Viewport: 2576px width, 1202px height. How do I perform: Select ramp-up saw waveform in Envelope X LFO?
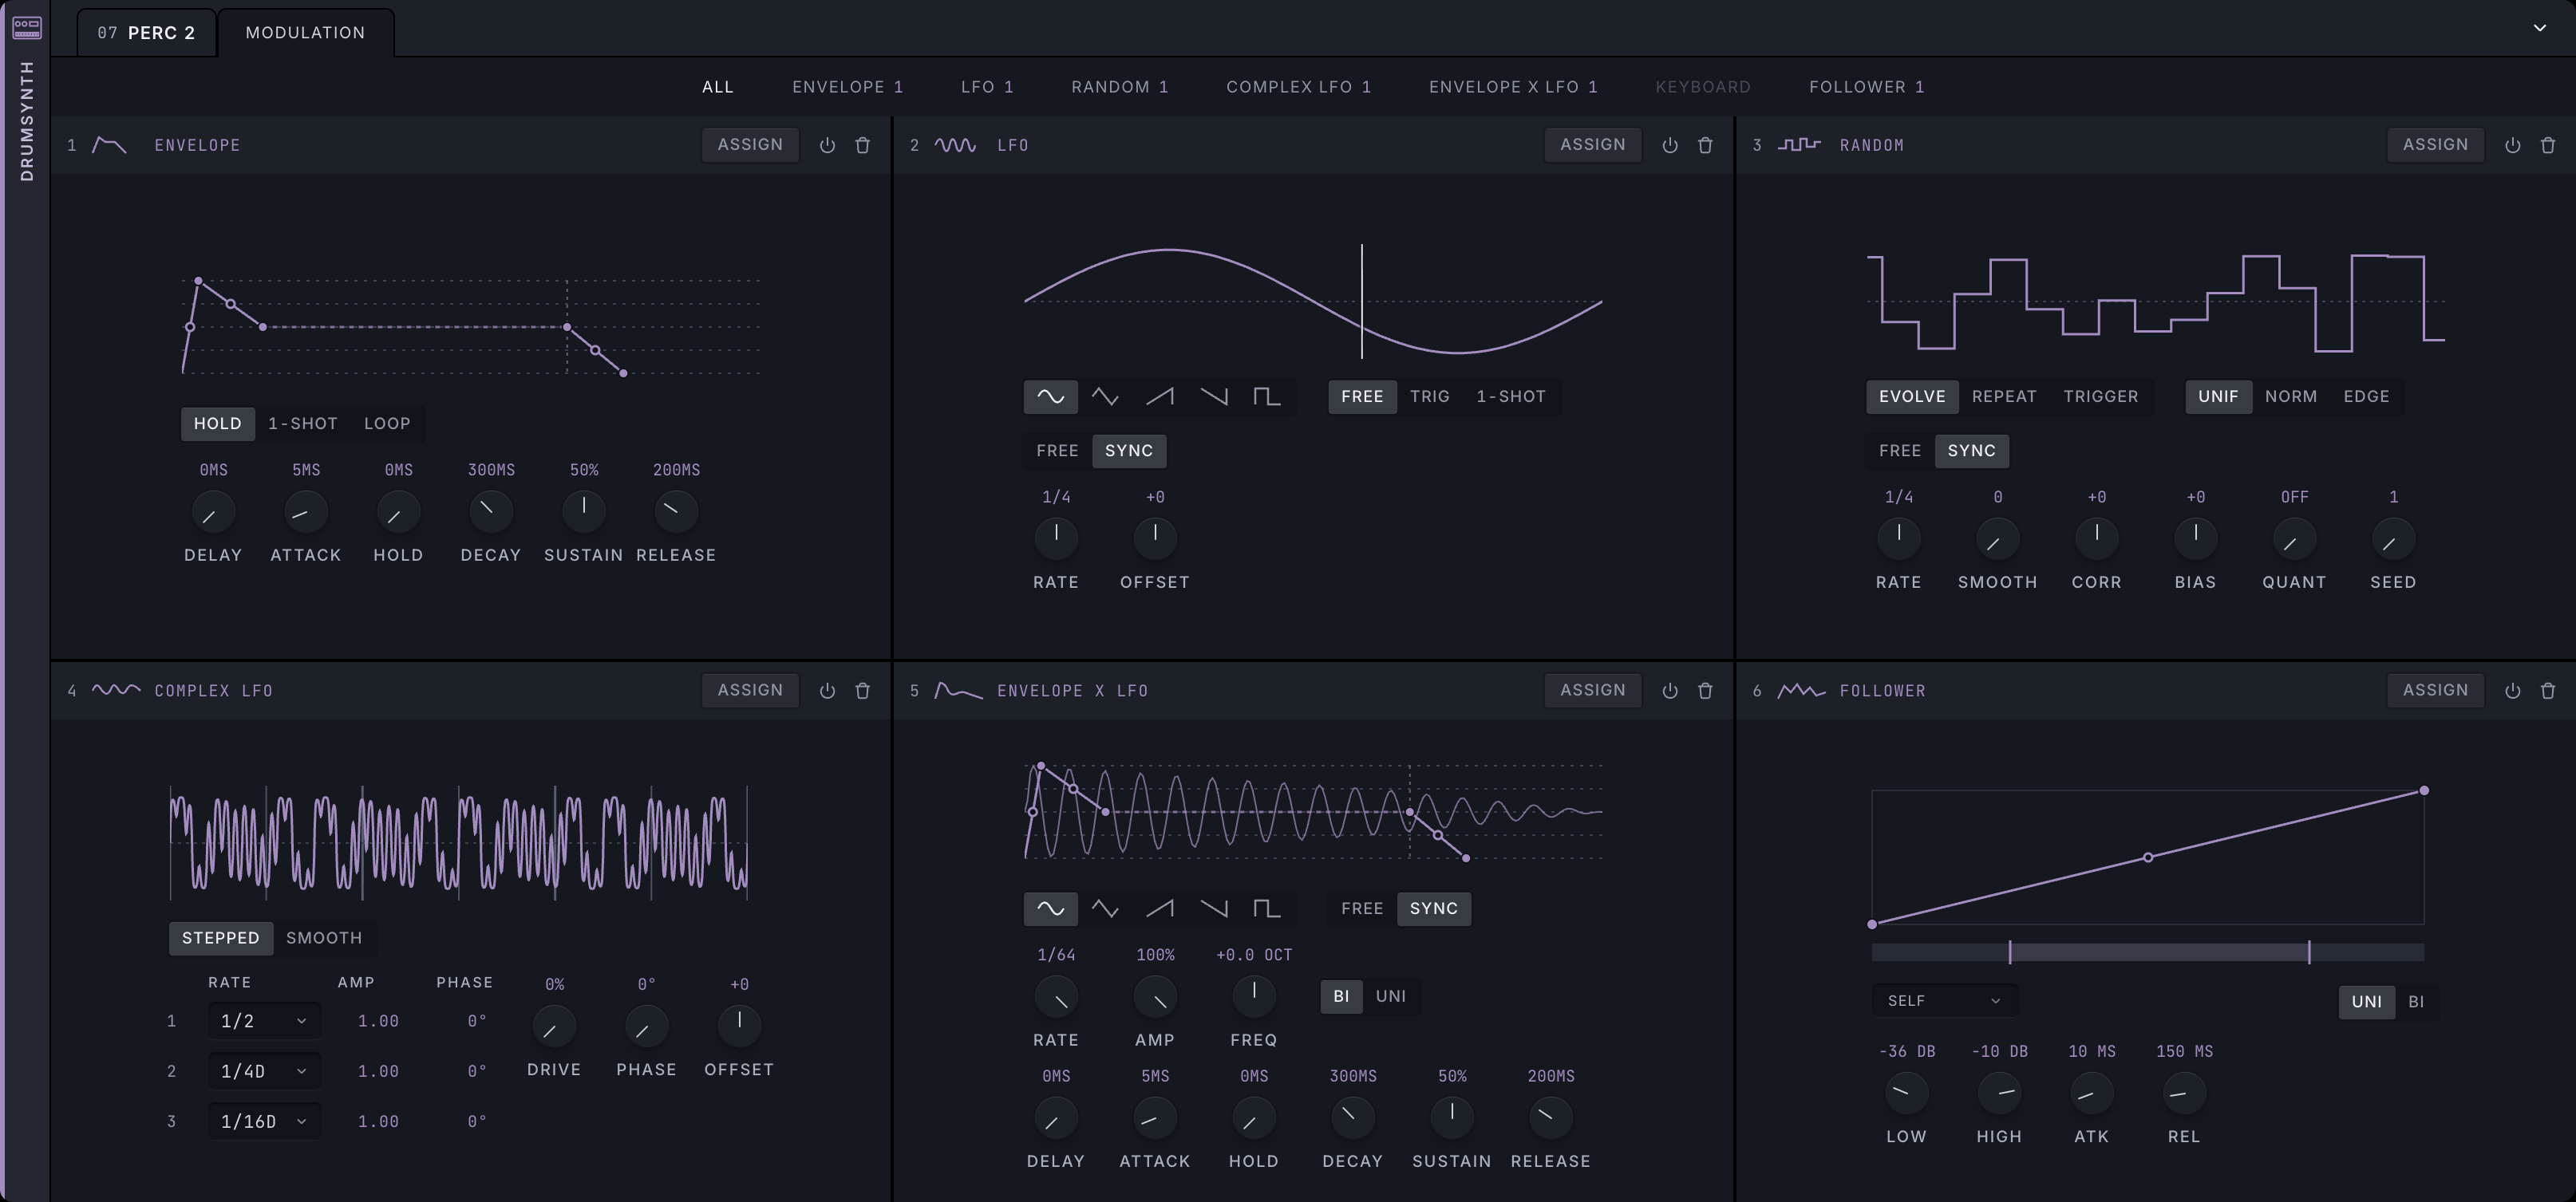pyautogui.click(x=1159, y=908)
